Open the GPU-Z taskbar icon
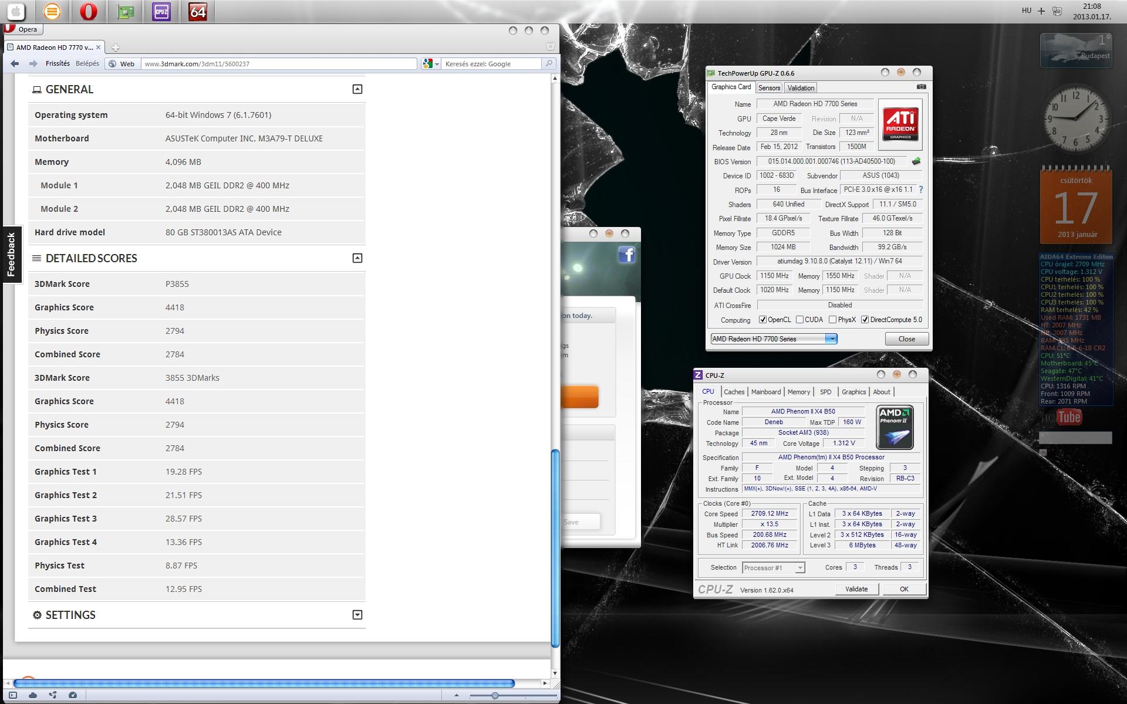This screenshot has height=704, width=1127. click(x=125, y=11)
